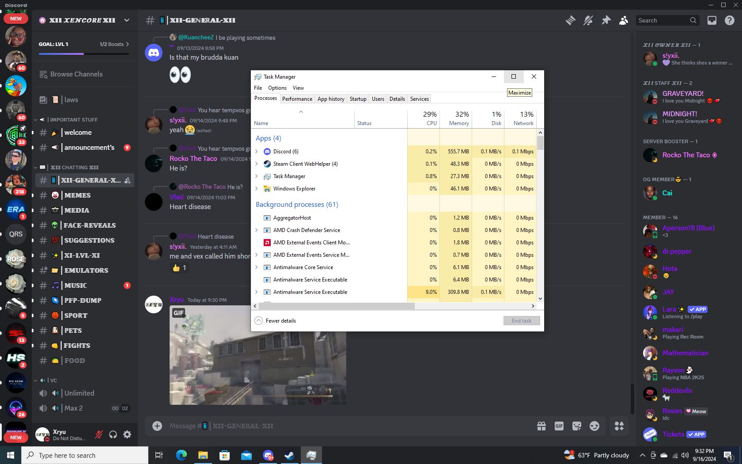Expand AMD Crash Defender Service row
Image resolution: width=742 pixels, height=464 pixels.
[x=257, y=230]
